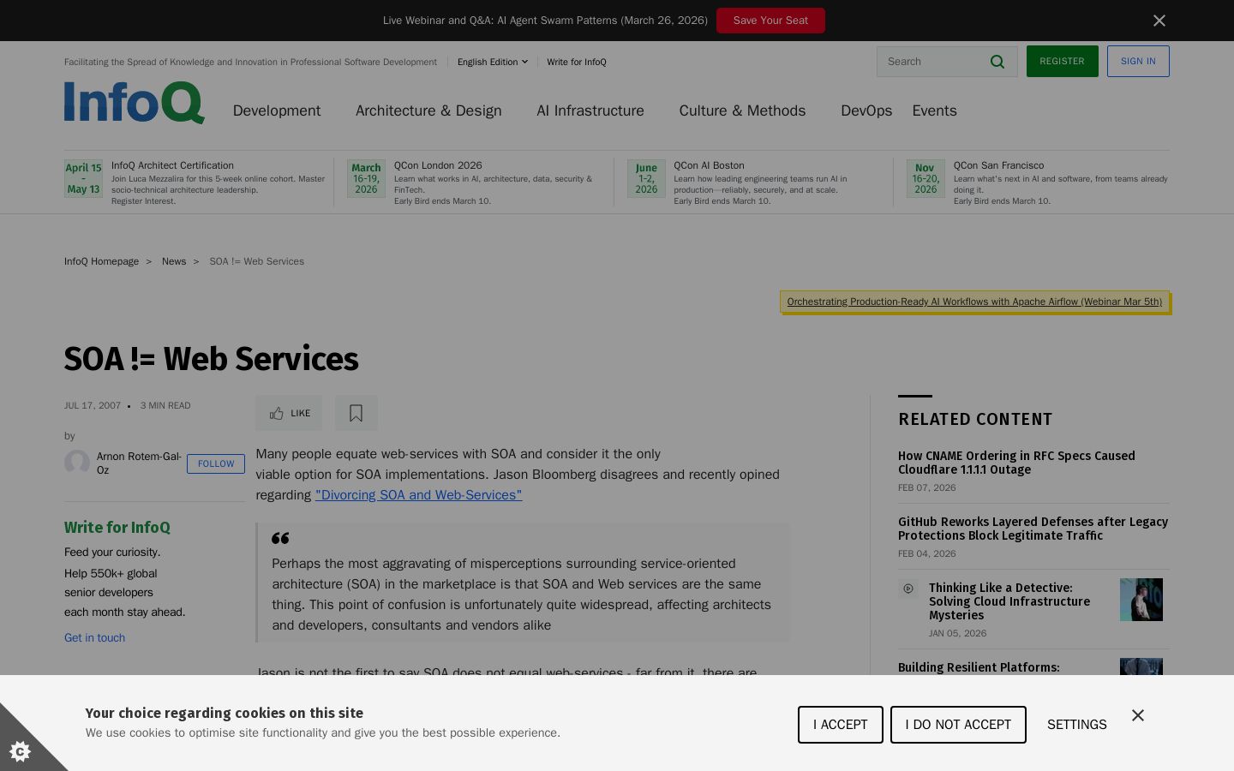1234x771 pixels.
Task: Go to News breadcrumb
Action: click(174, 261)
